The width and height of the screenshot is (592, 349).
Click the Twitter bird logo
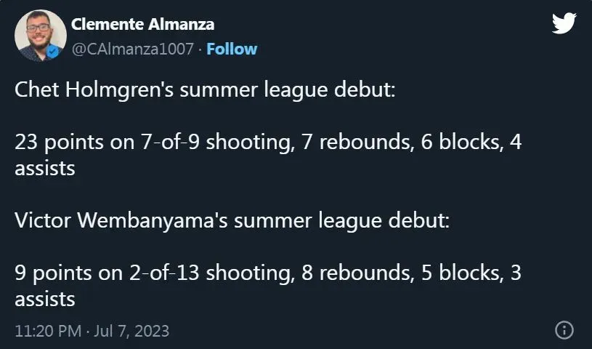564,23
